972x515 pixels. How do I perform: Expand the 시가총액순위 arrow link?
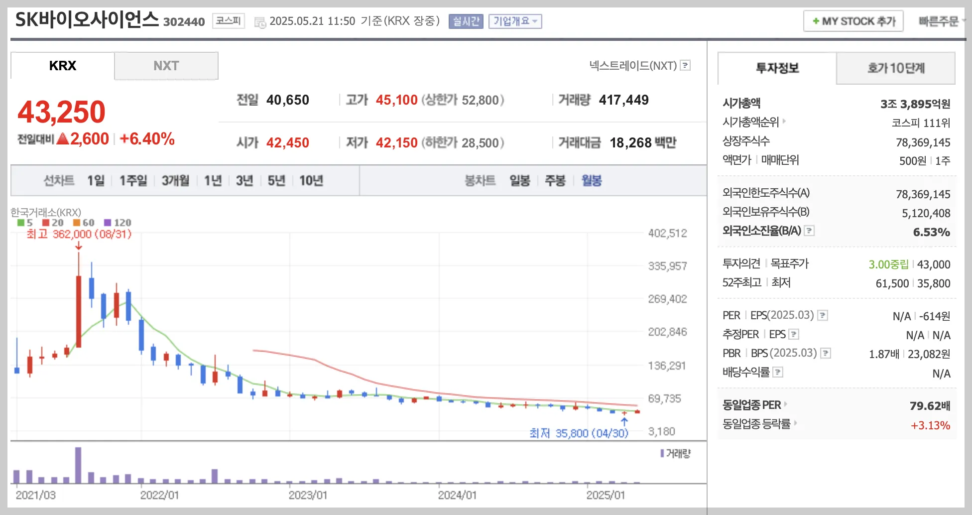784,121
